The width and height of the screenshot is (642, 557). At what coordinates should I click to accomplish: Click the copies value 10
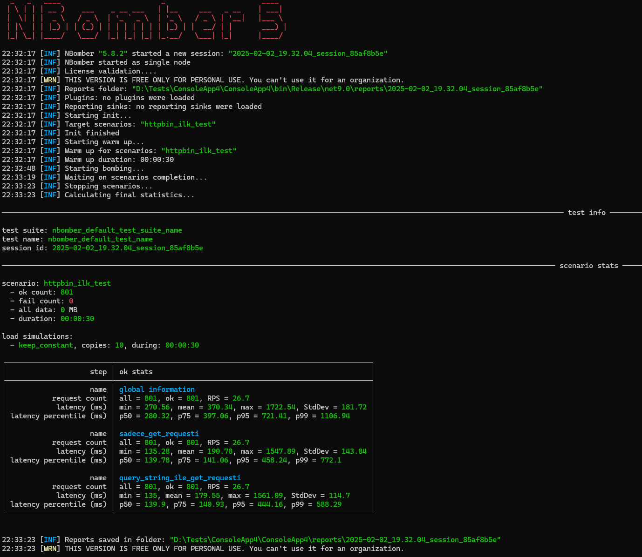coord(119,345)
